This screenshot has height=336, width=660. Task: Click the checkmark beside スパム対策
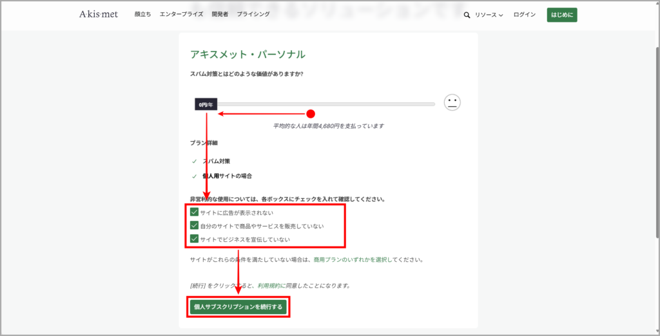tap(194, 161)
